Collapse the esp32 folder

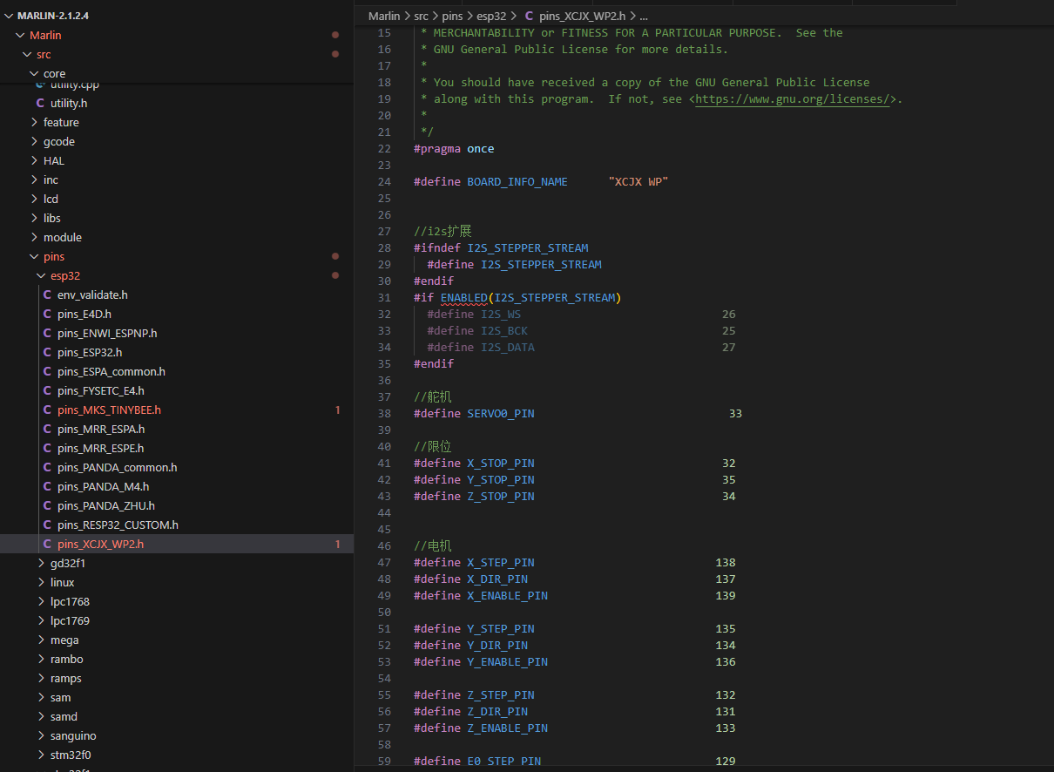tap(42, 275)
